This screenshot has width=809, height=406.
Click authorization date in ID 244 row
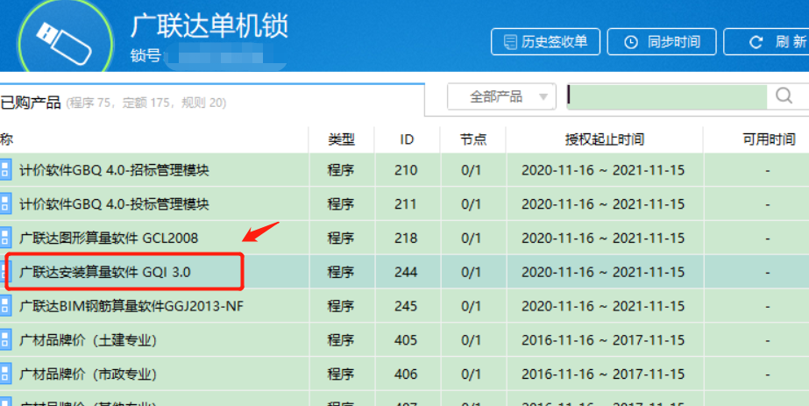coord(603,272)
